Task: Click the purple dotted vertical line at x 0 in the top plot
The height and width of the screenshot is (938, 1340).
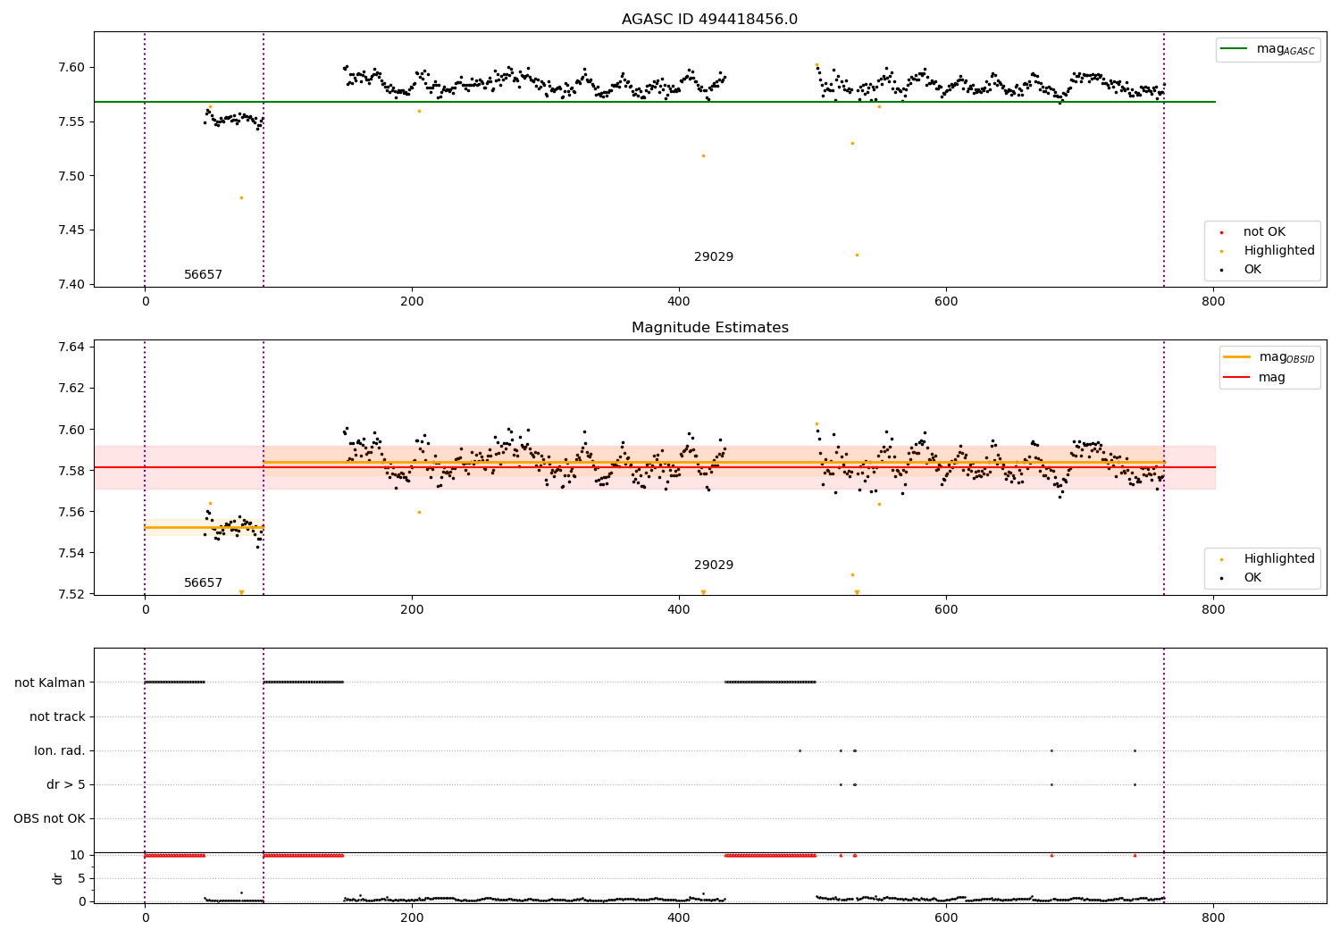Action: (x=145, y=159)
